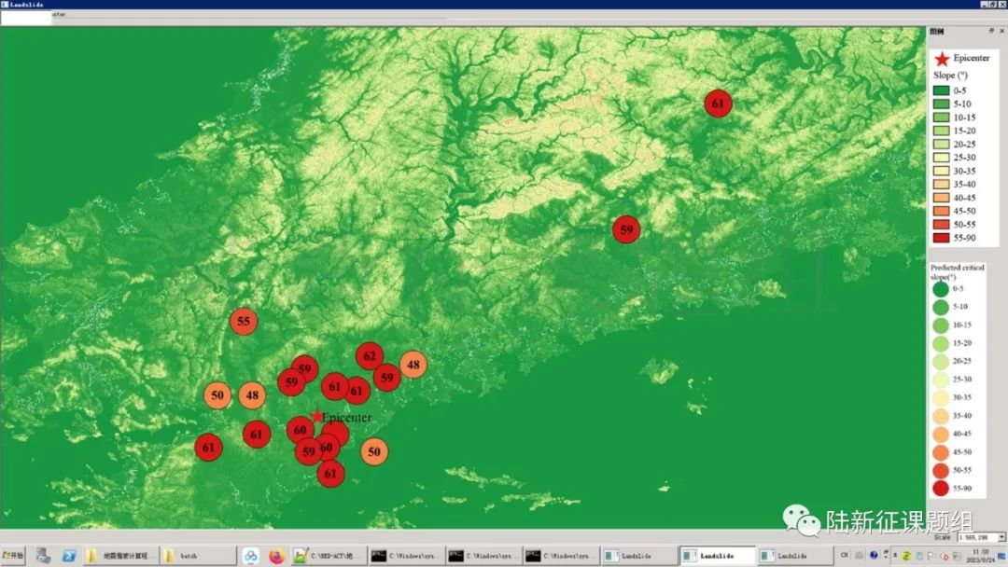The image size is (1008, 567).
Task: Click the red Epicenter star on map
Action: [x=317, y=416]
